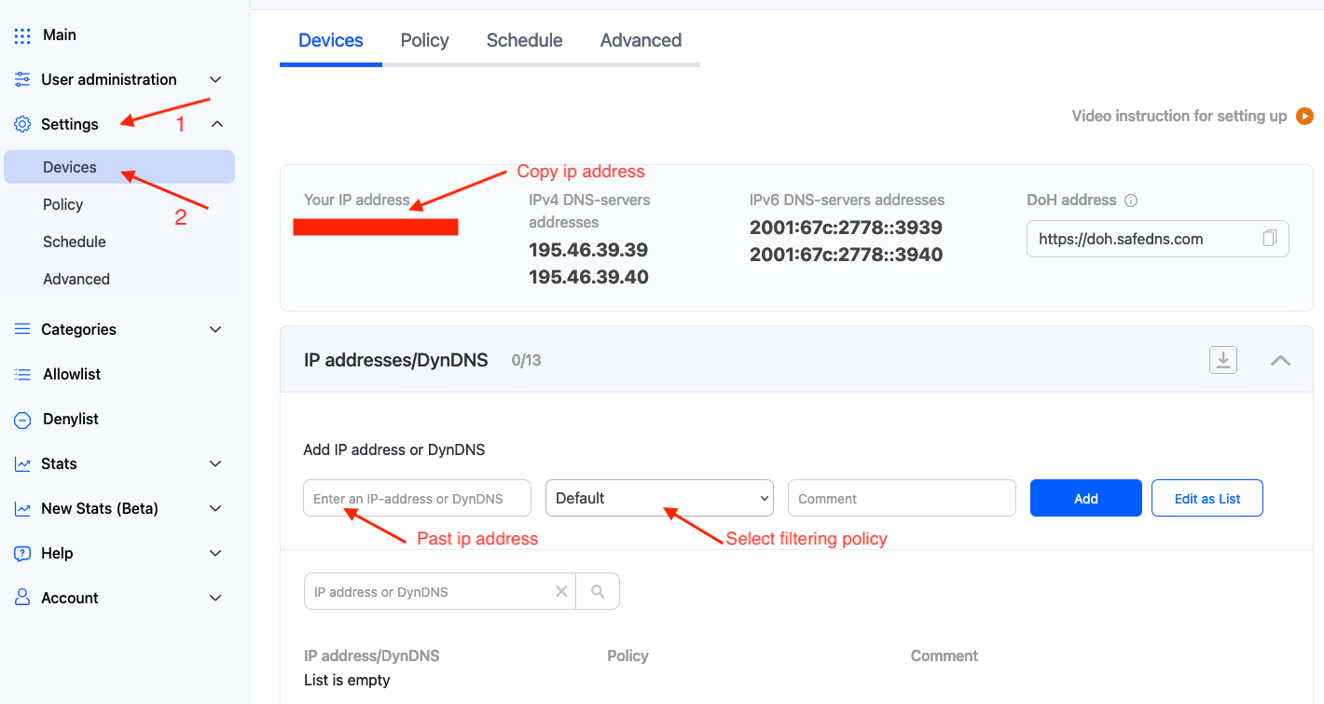
Task: Download the IP addresses list icon
Action: [1223, 360]
